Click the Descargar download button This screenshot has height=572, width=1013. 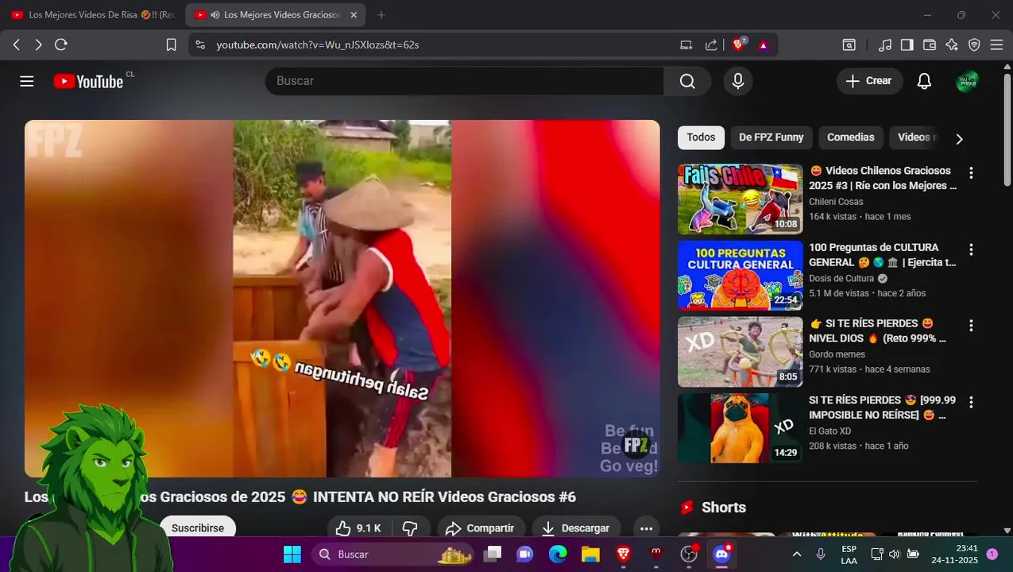point(576,528)
